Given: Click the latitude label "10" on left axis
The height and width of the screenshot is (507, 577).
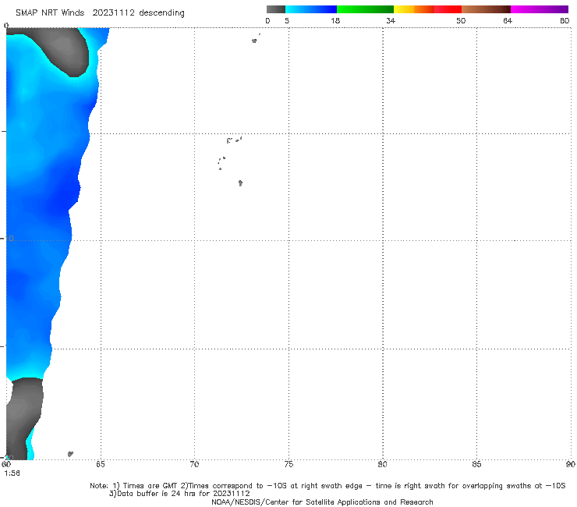Looking at the screenshot, I should pos(9,239).
